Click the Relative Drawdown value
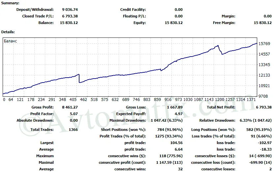 tap(256, 121)
